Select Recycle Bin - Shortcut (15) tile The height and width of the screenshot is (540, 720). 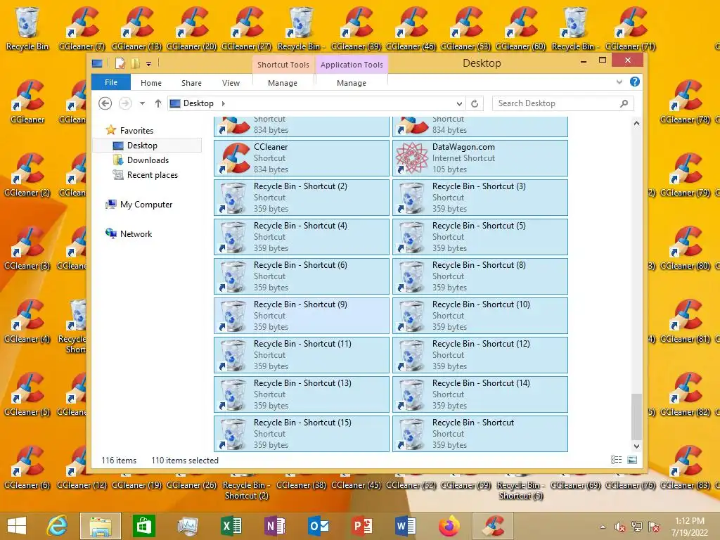point(302,434)
